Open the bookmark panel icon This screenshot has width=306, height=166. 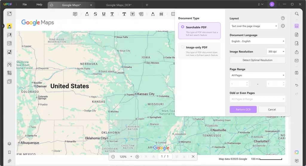[x=9, y=152]
